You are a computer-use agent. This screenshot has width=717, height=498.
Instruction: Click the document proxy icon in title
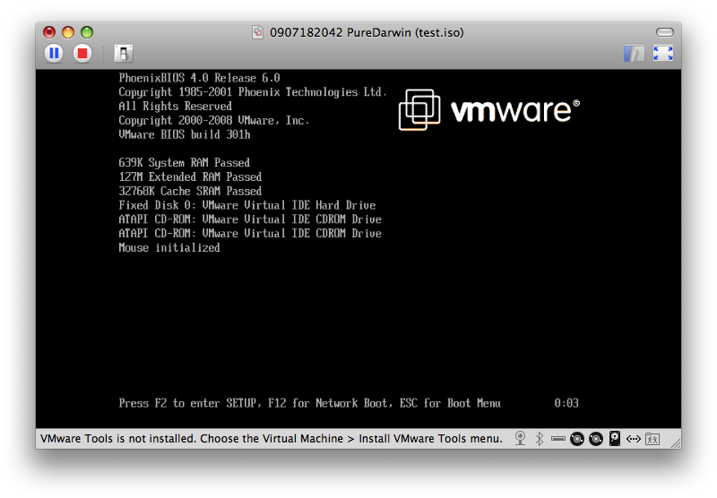coord(258,32)
